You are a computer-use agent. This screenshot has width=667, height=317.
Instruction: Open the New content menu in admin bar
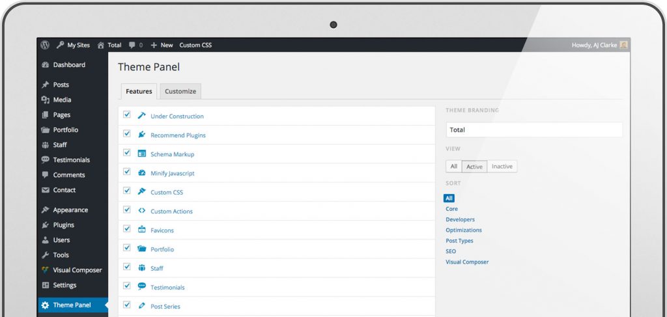162,45
